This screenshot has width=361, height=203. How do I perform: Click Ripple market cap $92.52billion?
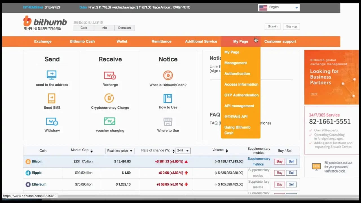(84, 173)
